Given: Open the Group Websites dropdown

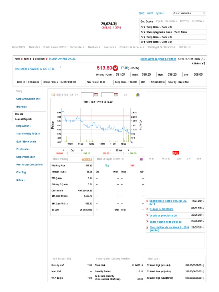Looking at the screenshot, I should (x=189, y=13).
